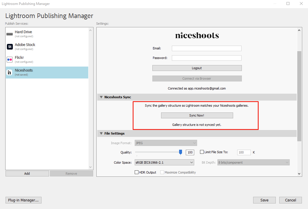Image resolution: width=308 pixels, height=209 pixels.
Task: Click publish services list scroll up arrow
Action: tap(90, 30)
